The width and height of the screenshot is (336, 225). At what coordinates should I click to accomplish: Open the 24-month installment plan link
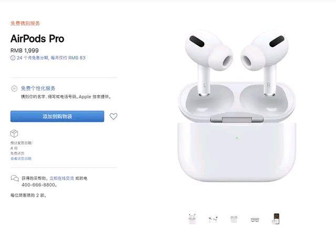click(x=51, y=58)
